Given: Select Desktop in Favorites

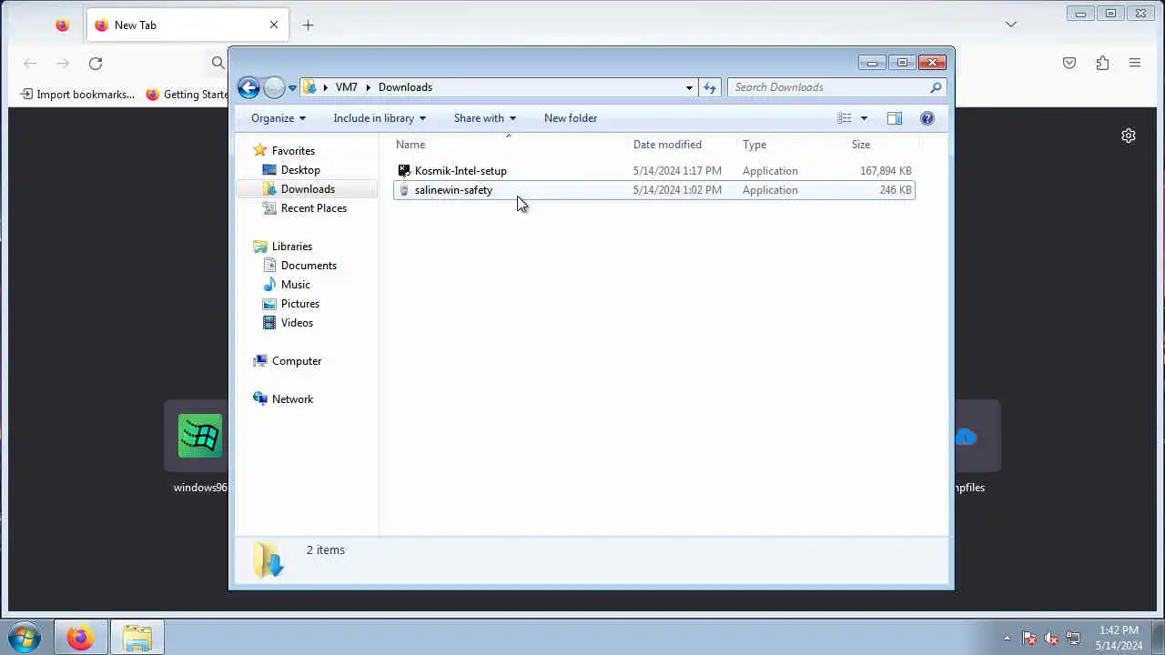Looking at the screenshot, I should coord(300,170).
